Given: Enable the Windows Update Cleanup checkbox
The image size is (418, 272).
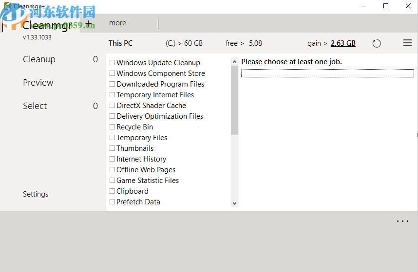Looking at the screenshot, I should click(113, 63).
